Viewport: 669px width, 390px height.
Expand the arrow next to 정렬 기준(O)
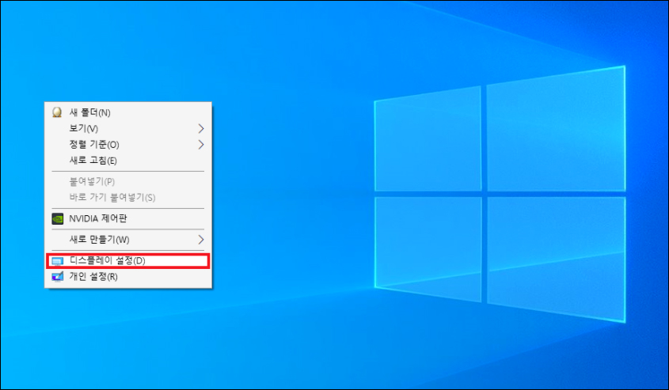tap(201, 145)
